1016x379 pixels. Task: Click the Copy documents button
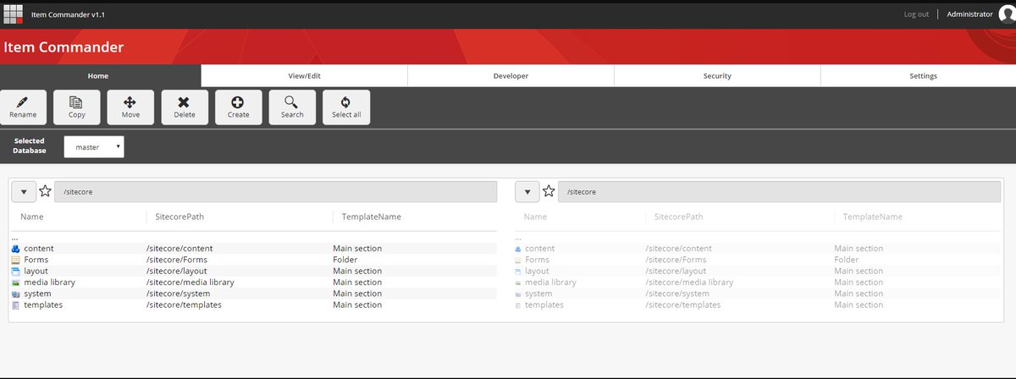pyautogui.click(x=77, y=107)
